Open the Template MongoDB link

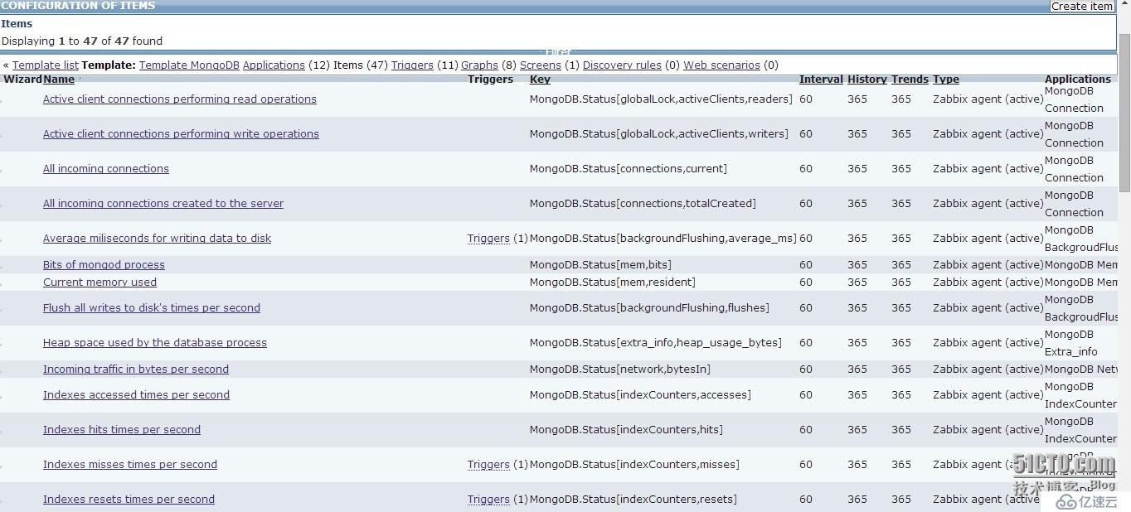[x=189, y=65]
